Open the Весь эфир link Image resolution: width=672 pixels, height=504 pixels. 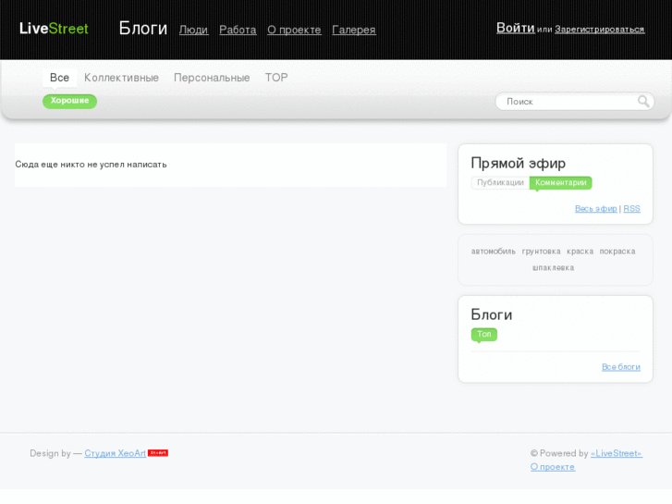point(595,208)
